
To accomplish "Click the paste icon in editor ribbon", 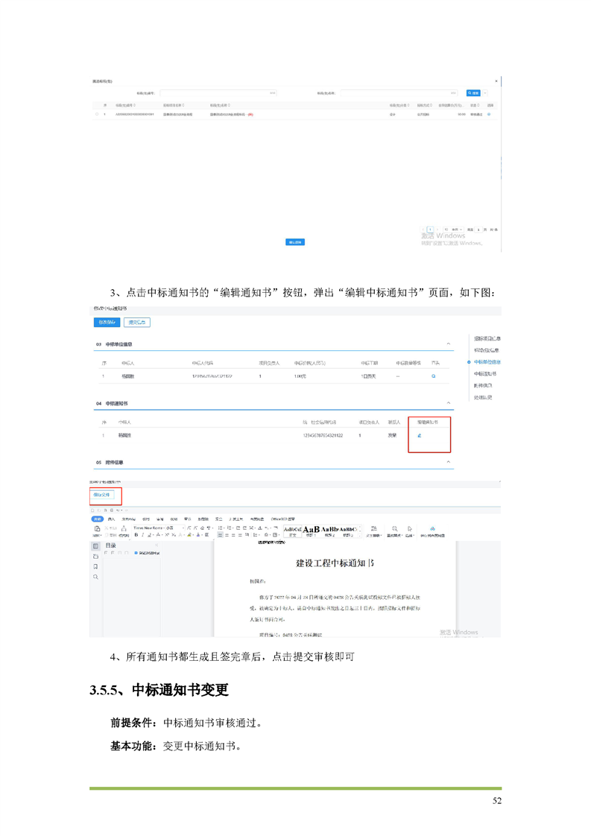I will 97,528.
